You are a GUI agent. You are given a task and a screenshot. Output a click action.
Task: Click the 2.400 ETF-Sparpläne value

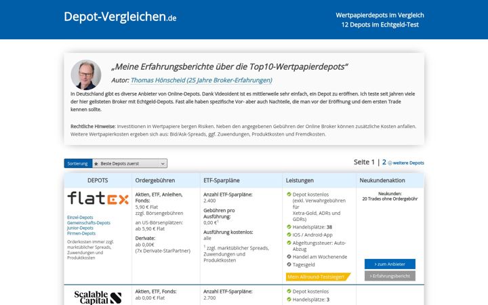point(209,201)
